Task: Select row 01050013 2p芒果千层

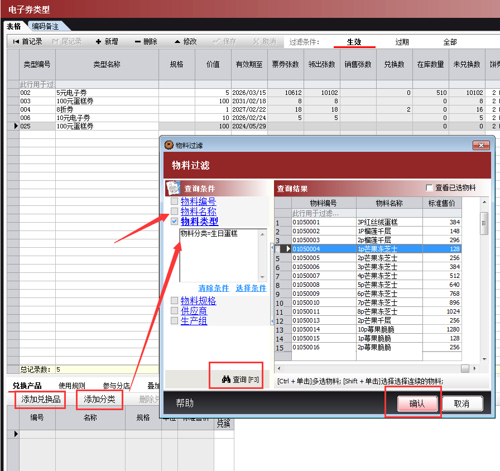Action: click(368, 320)
